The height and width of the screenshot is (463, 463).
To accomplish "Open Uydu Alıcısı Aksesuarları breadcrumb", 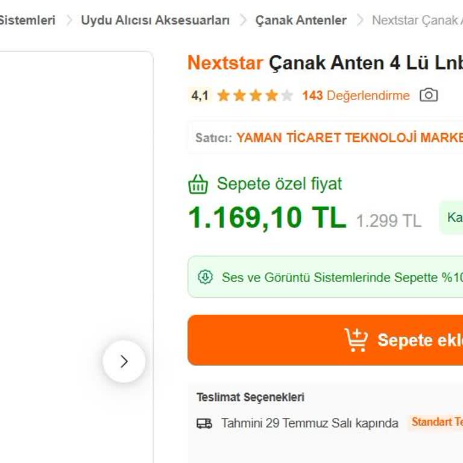I will (155, 20).
